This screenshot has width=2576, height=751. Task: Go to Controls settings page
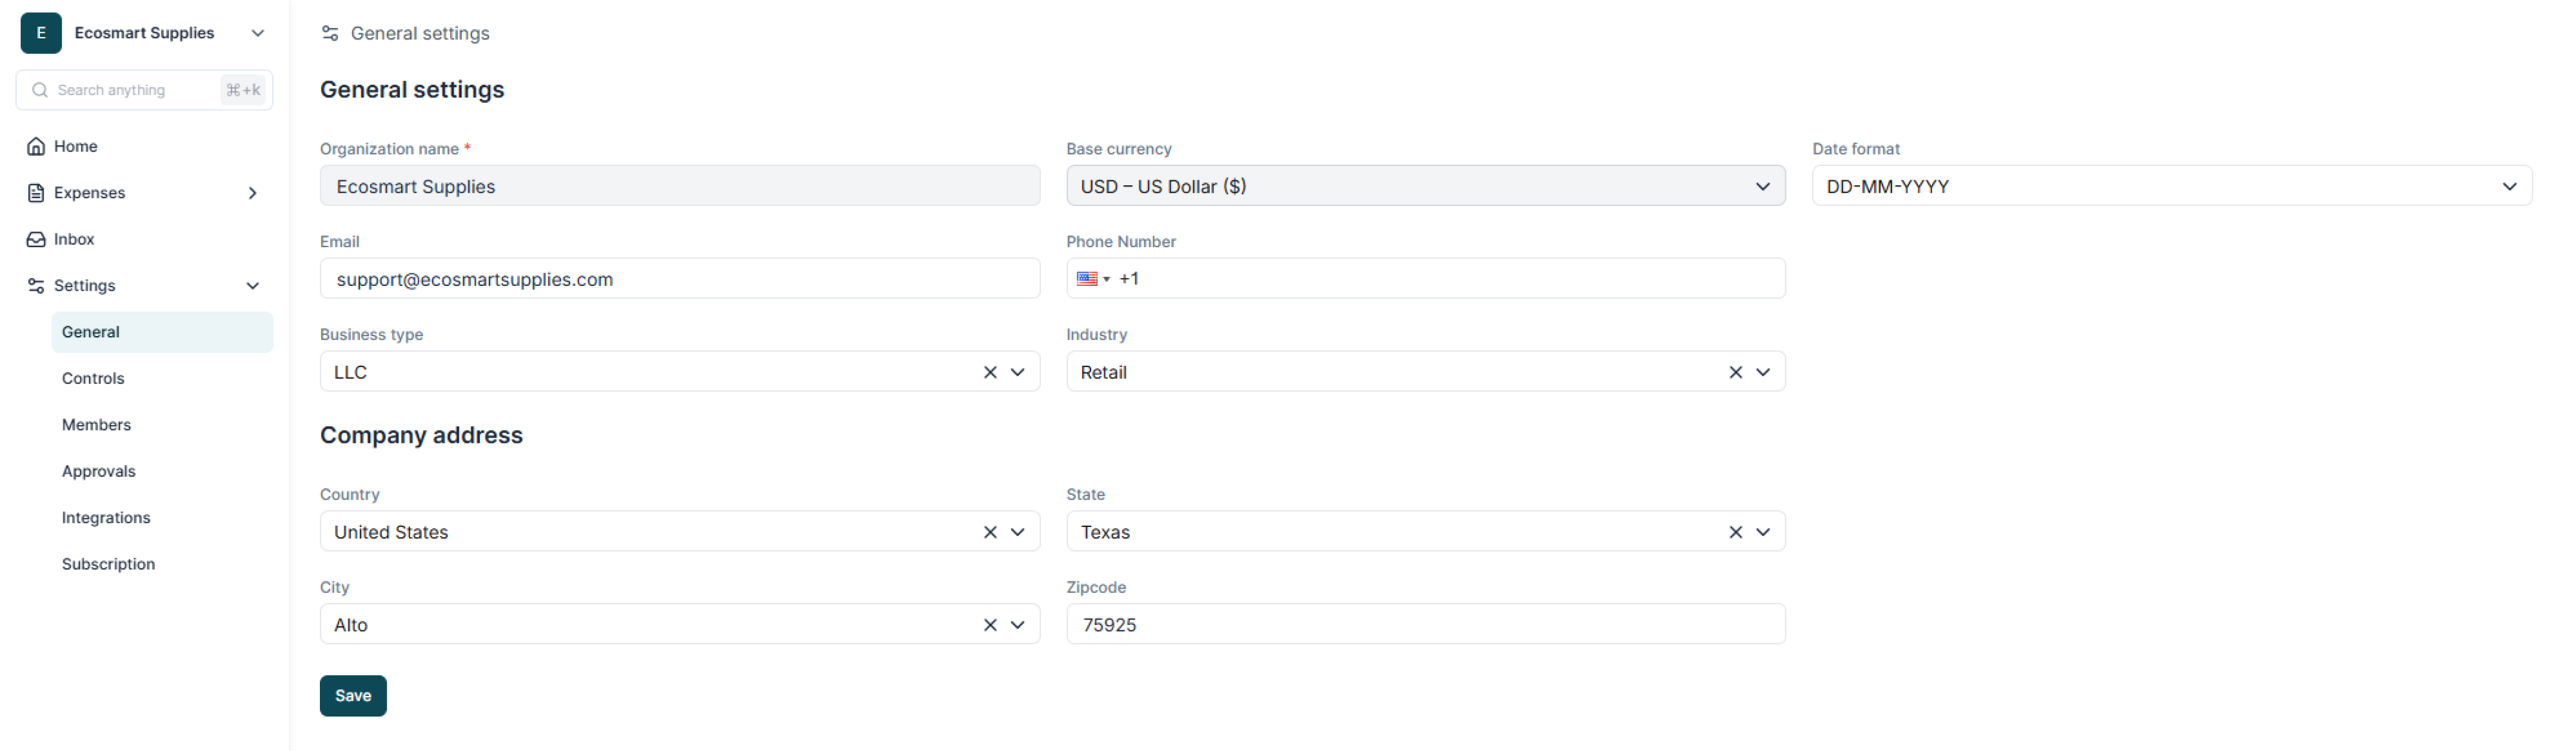pyautogui.click(x=93, y=379)
